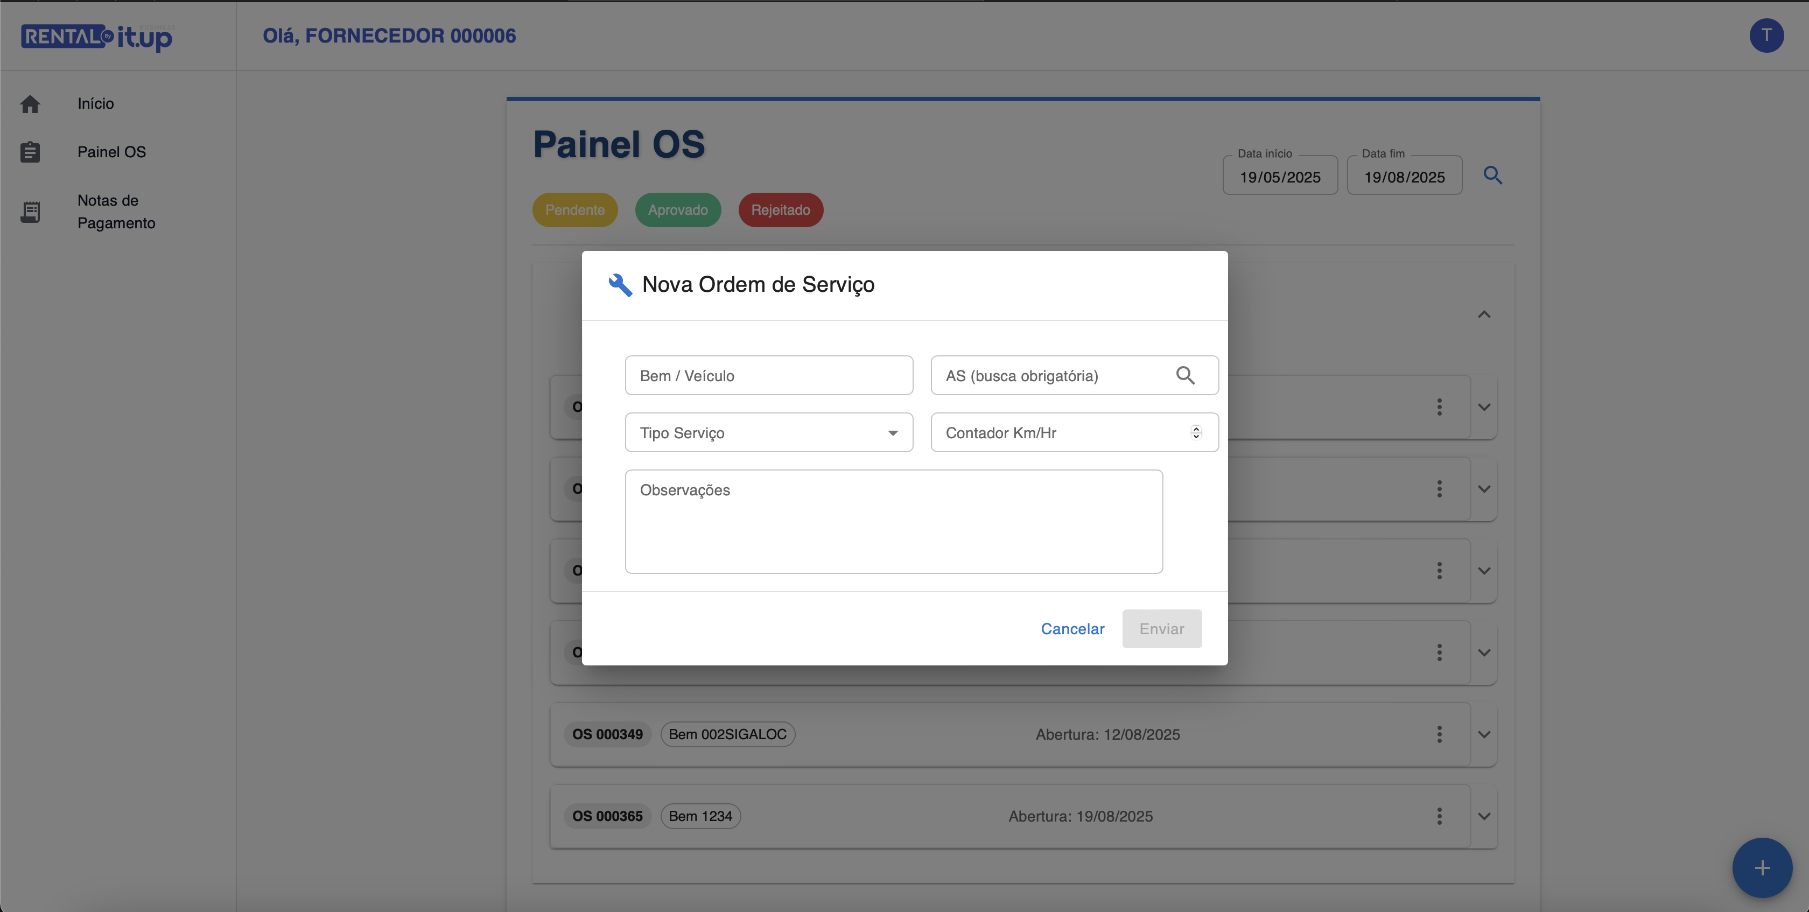Viewport: 1809px width, 912px height.
Task: Go to Painel OS in sidebar
Action: (111, 152)
